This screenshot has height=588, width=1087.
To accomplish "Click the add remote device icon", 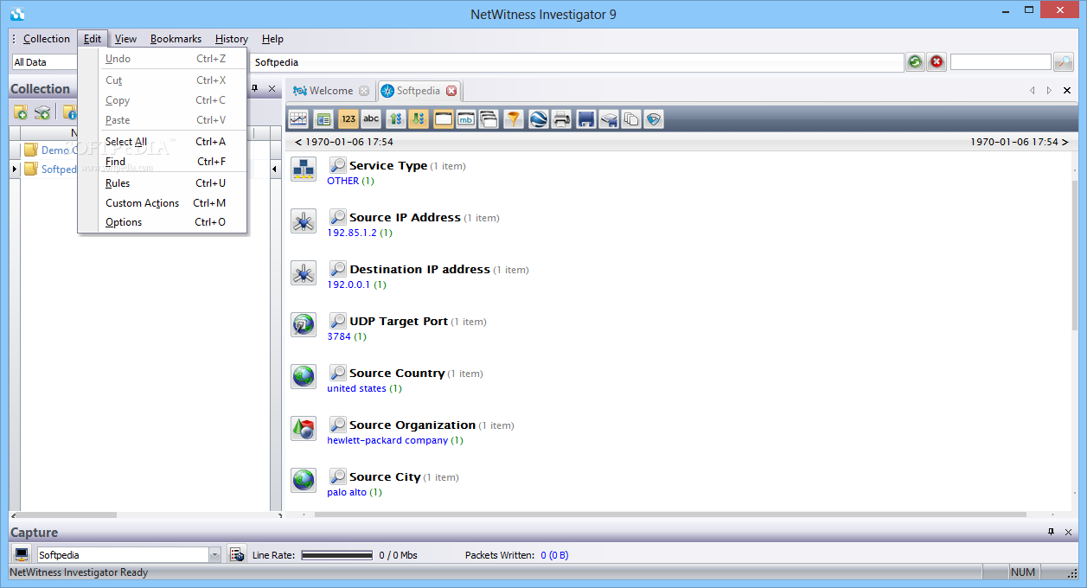I will point(42,112).
